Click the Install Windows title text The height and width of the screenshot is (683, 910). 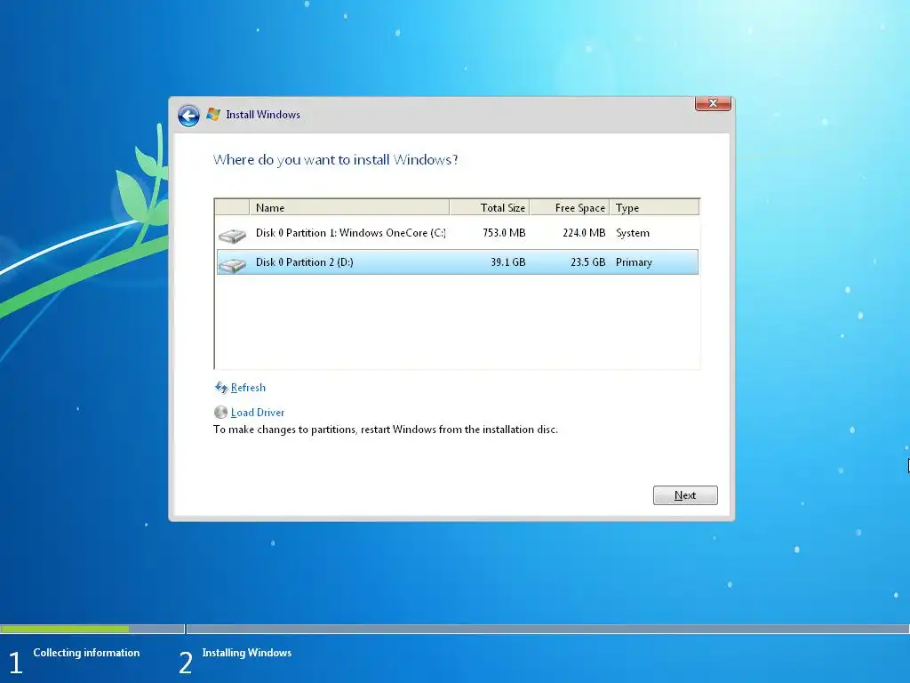click(x=263, y=115)
